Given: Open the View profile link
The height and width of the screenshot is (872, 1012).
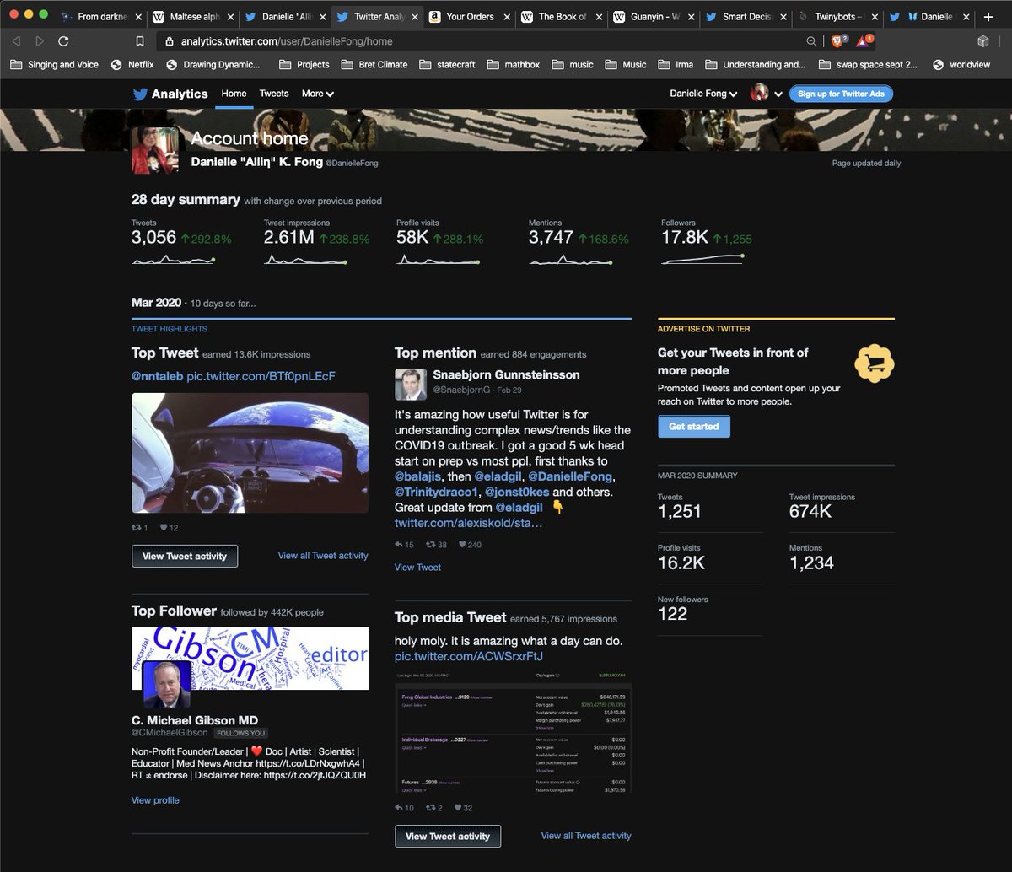Looking at the screenshot, I should [155, 800].
